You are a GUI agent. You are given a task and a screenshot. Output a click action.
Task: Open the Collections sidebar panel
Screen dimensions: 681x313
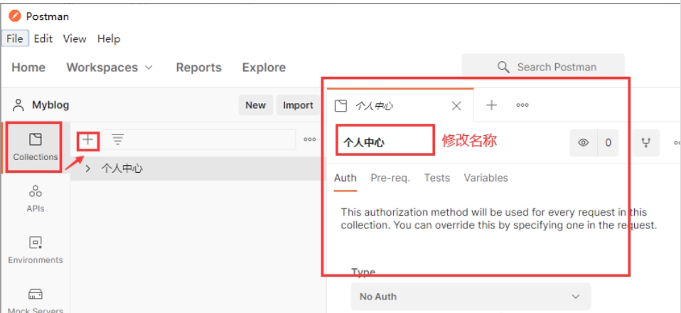click(35, 147)
